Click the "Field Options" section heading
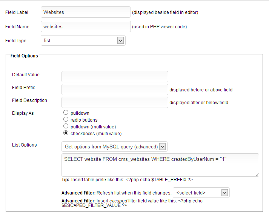 tap(24, 56)
